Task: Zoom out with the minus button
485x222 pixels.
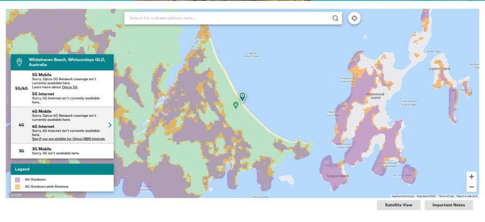Action: click(x=471, y=187)
